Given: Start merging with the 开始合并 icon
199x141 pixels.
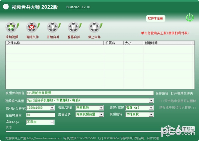Looking at the screenshot, I should coord(53,27).
